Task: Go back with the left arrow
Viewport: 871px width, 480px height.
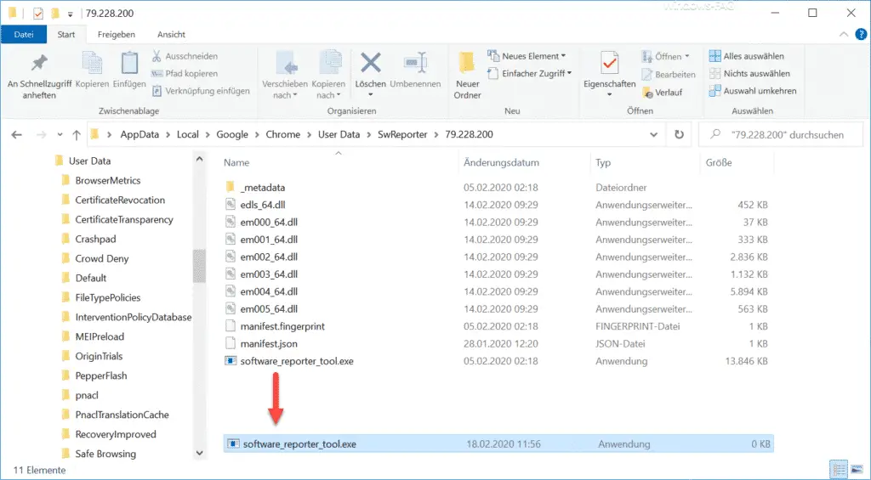Action: tap(17, 134)
